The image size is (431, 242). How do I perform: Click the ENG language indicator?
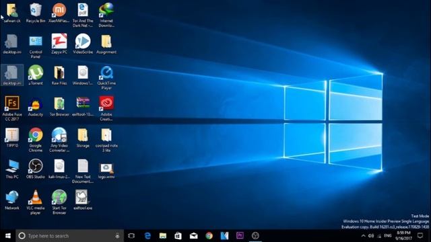point(388,236)
